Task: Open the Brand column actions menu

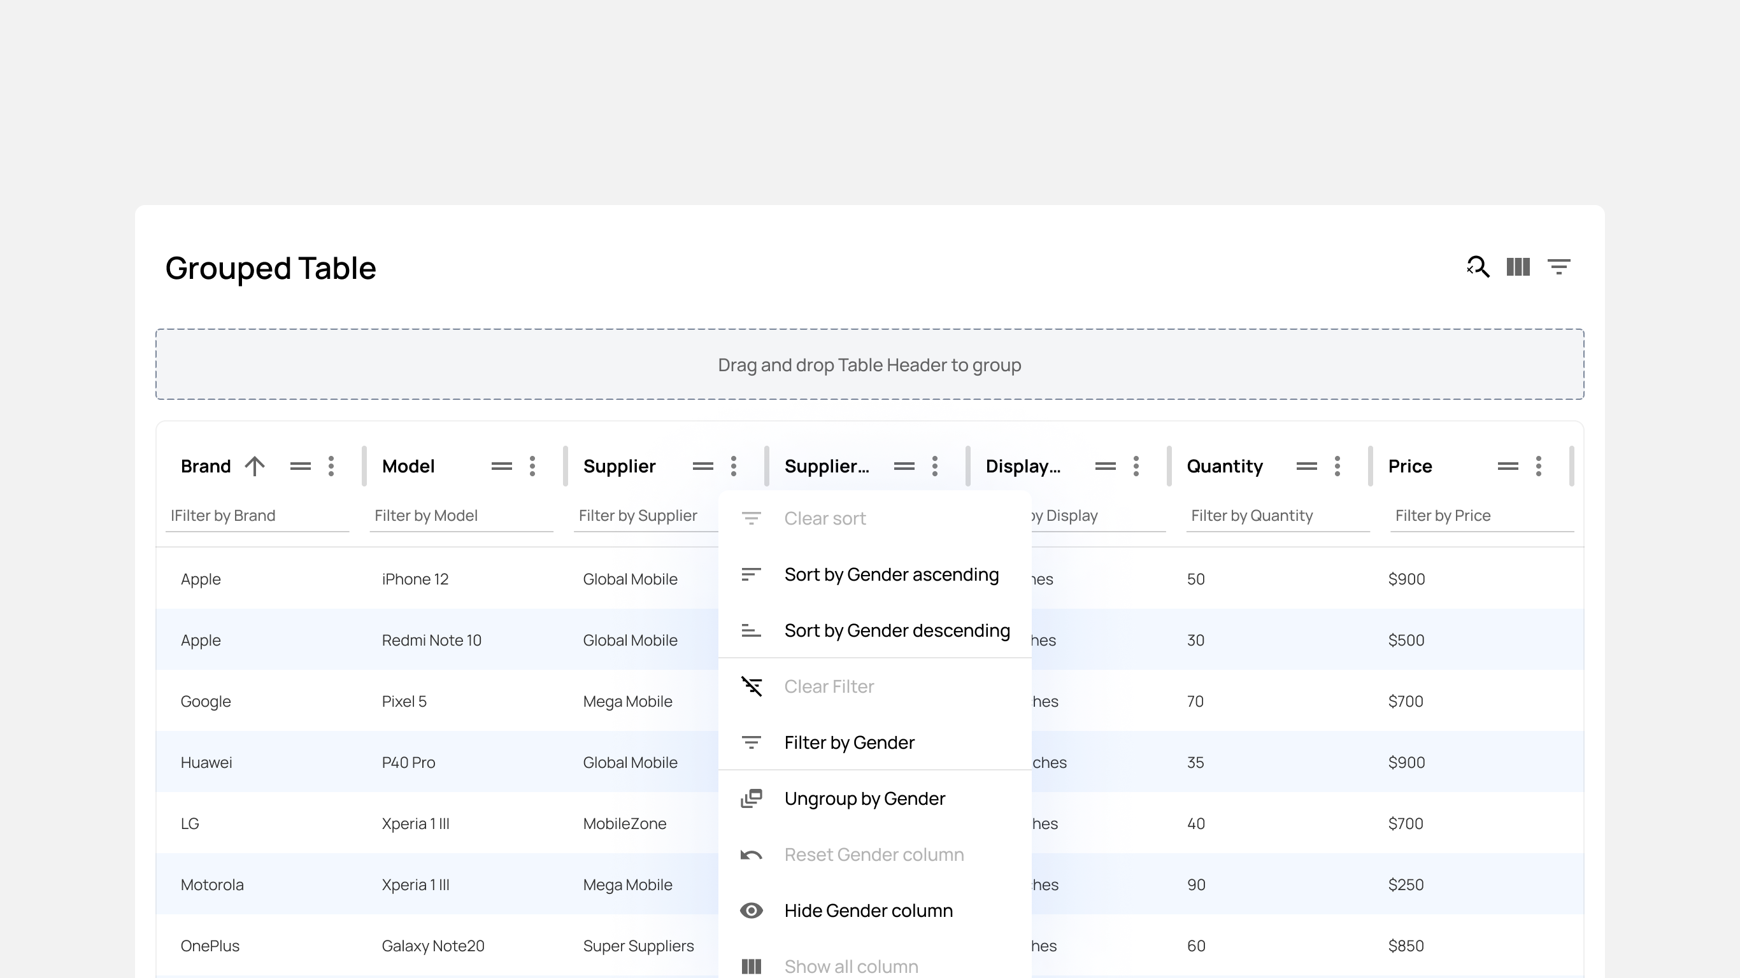Action: [x=331, y=466]
